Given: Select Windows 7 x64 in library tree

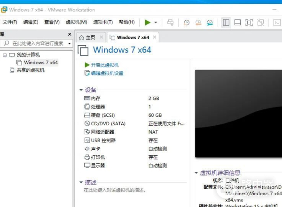Looking at the screenshot, I should (41, 62).
